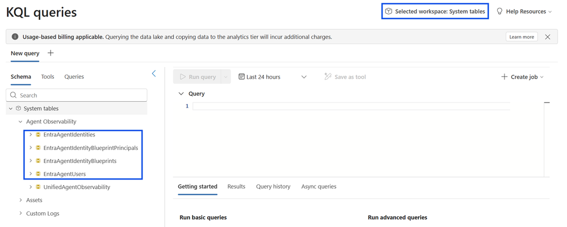567x227 pixels.
Task: Click the KQL queries page title
Action: [41, 12]
